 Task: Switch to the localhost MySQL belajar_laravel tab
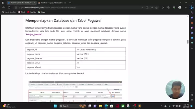[52, 3]
